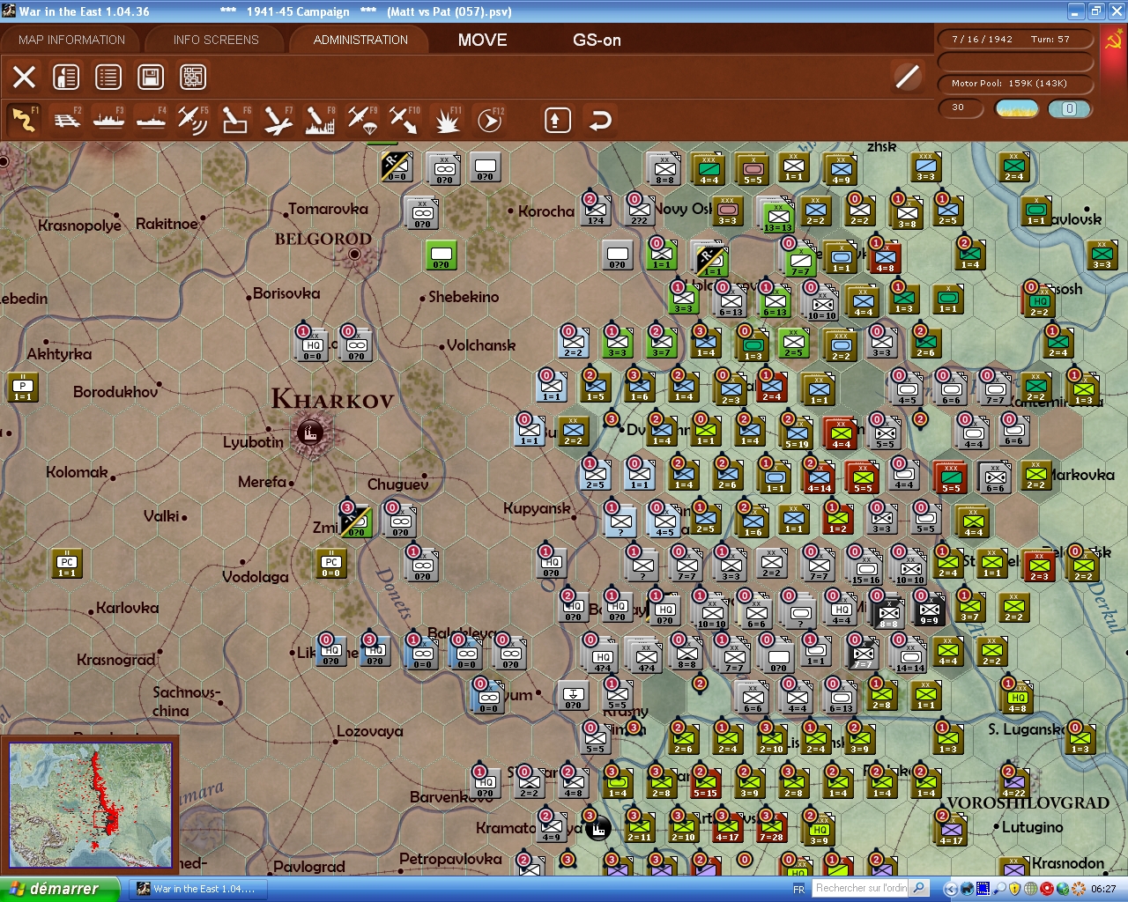Click the Undo move arrow icon

(x=600, y=120)
